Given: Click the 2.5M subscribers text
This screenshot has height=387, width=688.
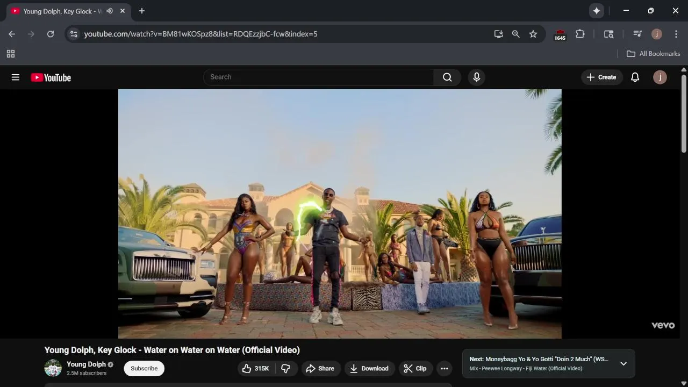Looking at the screenshot, I should [87, 373].
